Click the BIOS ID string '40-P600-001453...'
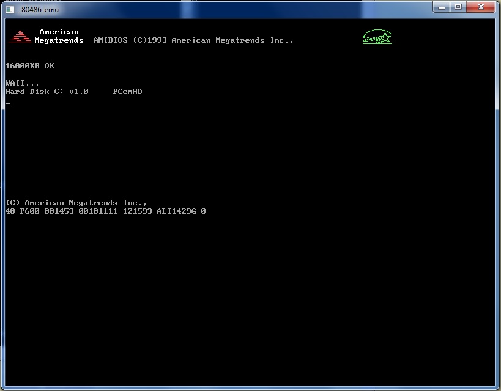The height and width of the screenshot is (391, 501). 106,211
